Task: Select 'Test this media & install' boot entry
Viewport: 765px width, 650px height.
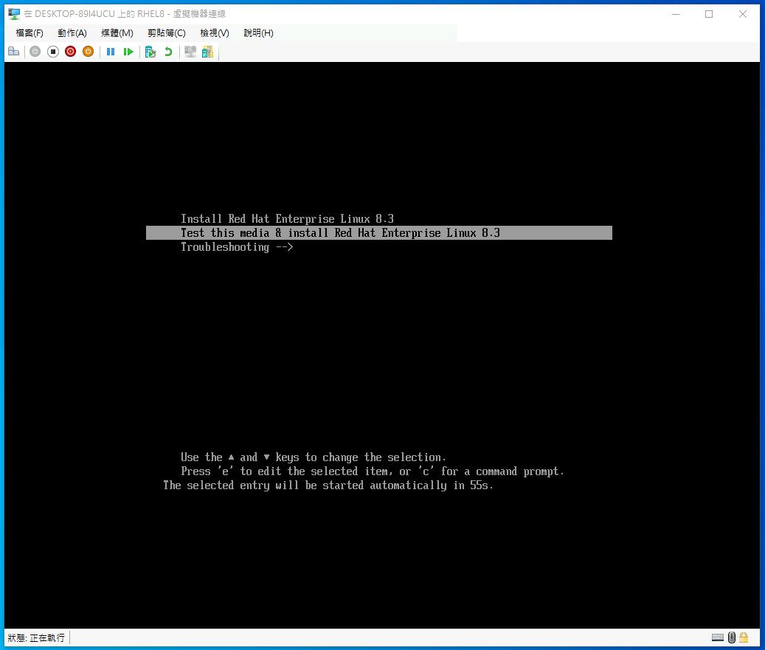Action: pyautogui.click(x=379, y=232)
